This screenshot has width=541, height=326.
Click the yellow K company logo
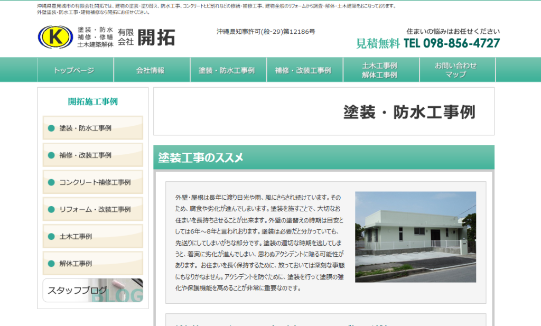[x=54, y=36]
